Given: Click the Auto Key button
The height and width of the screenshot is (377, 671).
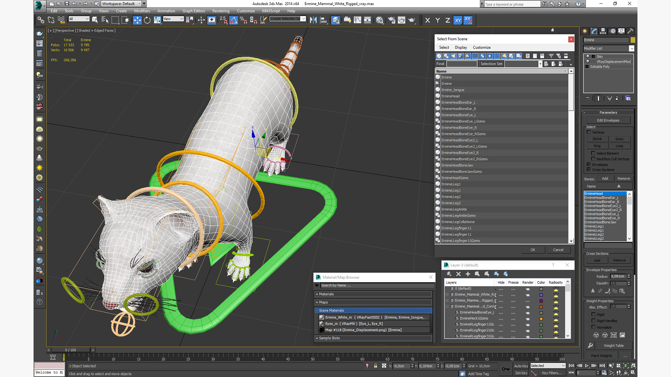Looking at the screenshot, I should pyautogui.click(x=521, y=366).
